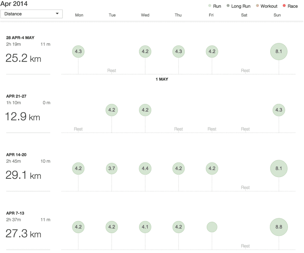Open the Distance metric dropdown

pos(31,14)
